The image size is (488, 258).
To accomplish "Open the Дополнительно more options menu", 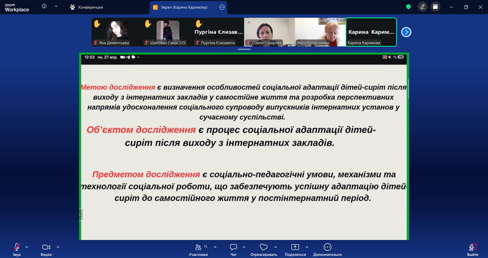I will 327,248.
